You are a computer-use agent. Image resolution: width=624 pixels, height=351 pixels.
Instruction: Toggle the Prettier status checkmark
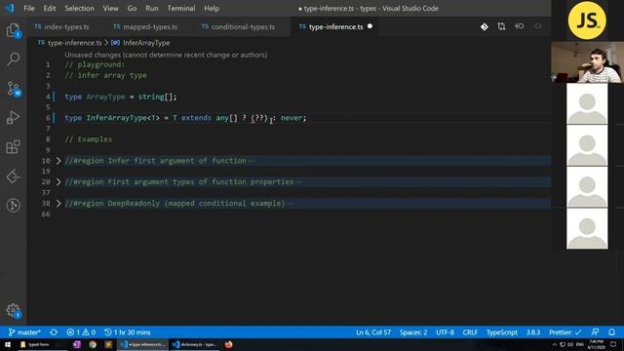coord(565,332)
